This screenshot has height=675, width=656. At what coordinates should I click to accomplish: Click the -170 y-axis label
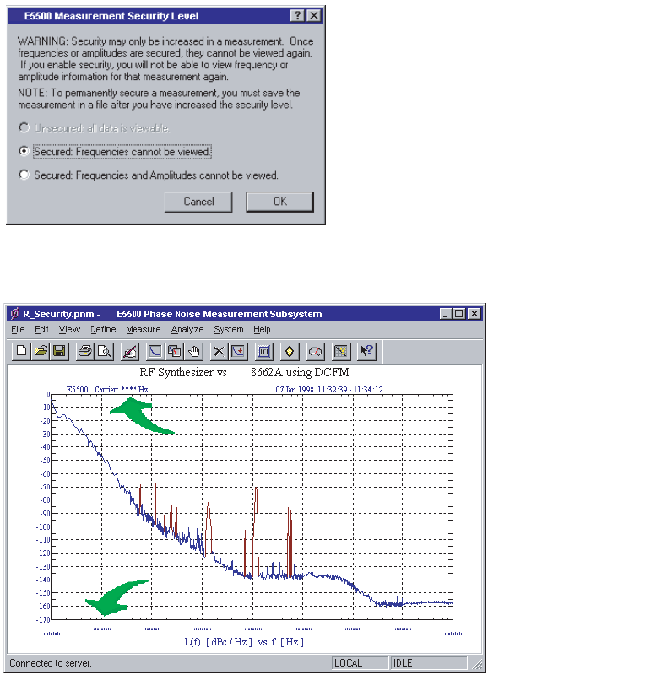coord(43,620)
